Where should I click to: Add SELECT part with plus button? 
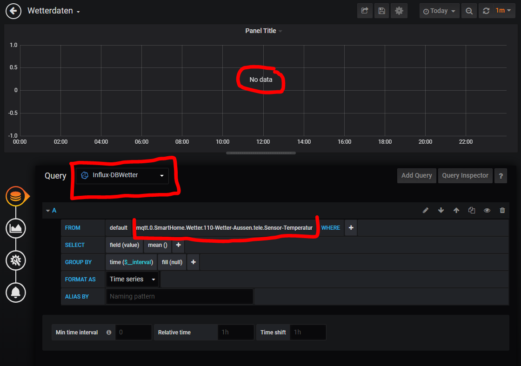(179, 245)
